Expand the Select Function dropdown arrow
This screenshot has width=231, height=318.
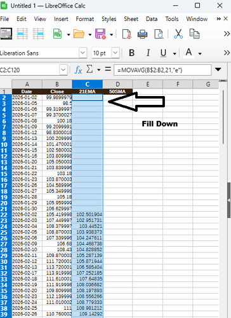click(x=98, y=70)
